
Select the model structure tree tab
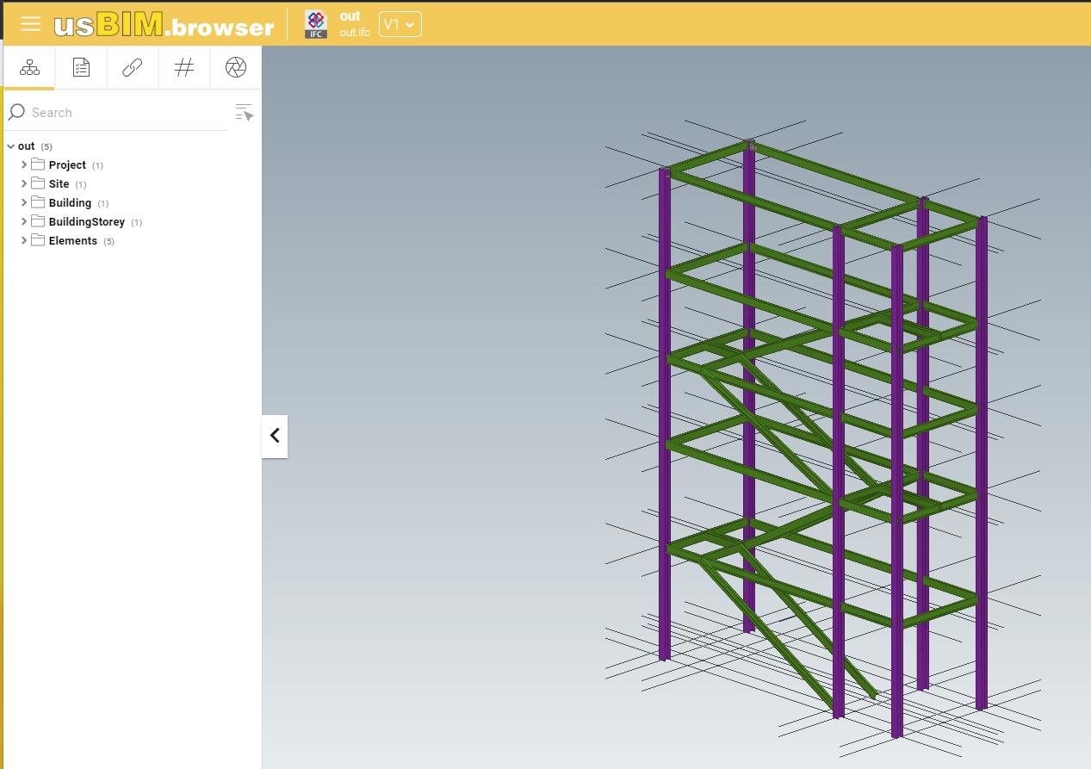(29, 68)
